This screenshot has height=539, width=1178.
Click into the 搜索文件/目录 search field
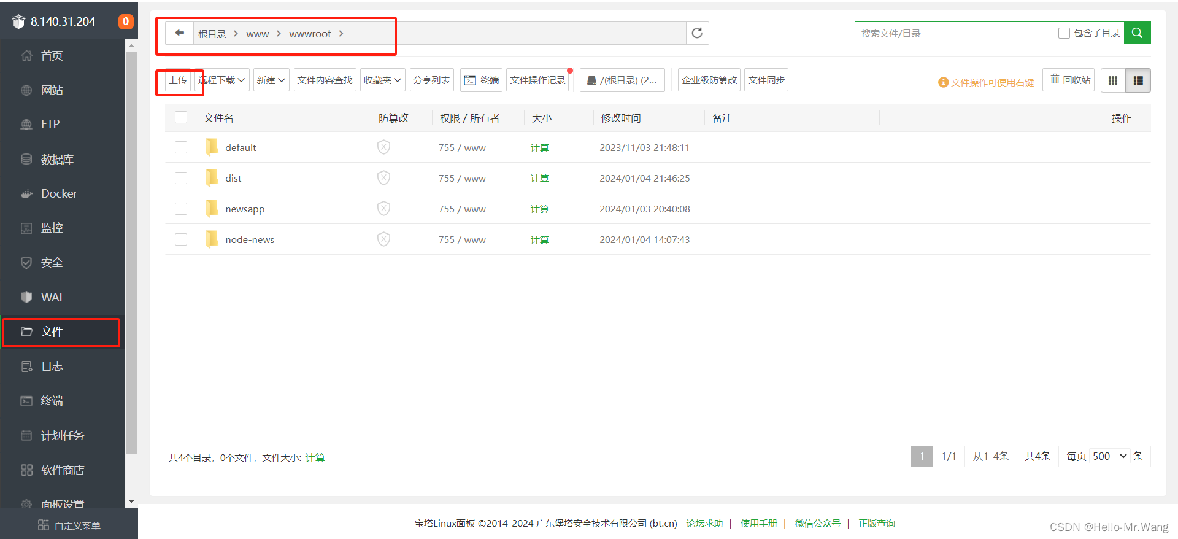coord(956,33)
